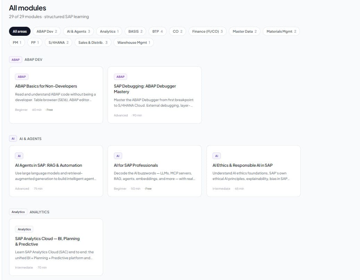360x280 pixels.
Task: Click 'Beginner' level on ABAP Basics card
Action: (22, 110)
